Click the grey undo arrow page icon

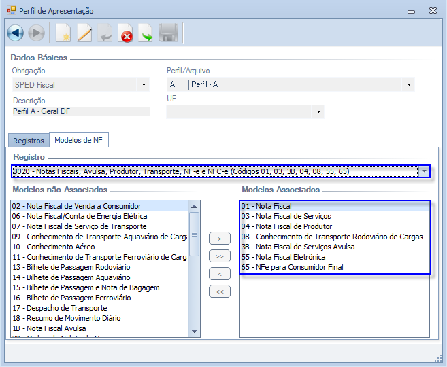(x=105, y=33)
